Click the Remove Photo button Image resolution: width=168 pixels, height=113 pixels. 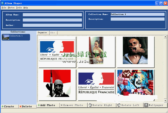coord(74,105)
